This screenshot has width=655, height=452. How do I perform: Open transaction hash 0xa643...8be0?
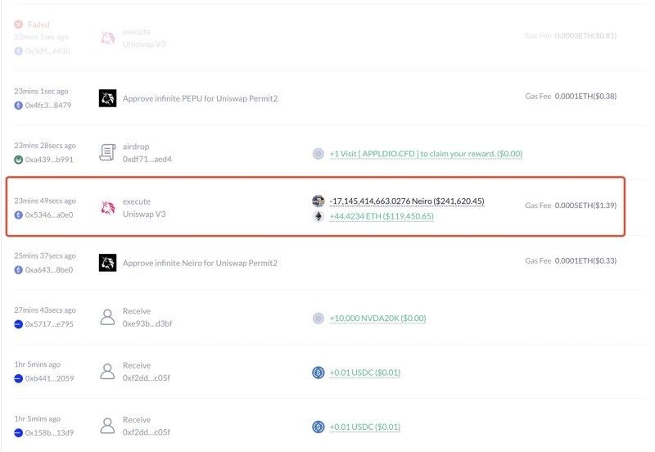[x=48, y=269]
